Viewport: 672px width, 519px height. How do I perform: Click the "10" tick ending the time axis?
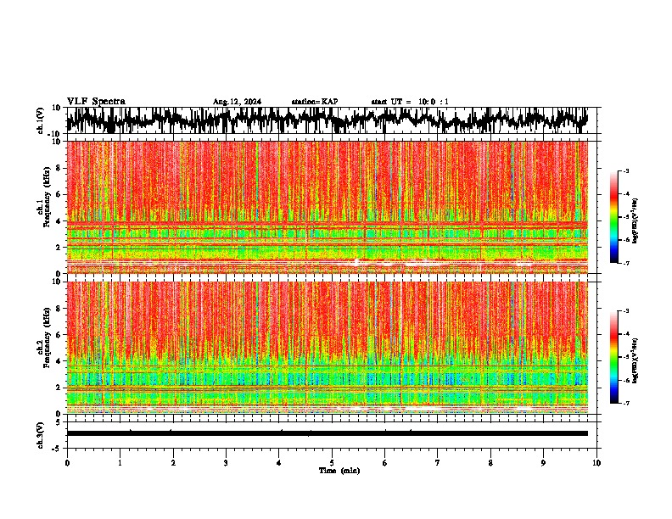(x=596, y=463)
